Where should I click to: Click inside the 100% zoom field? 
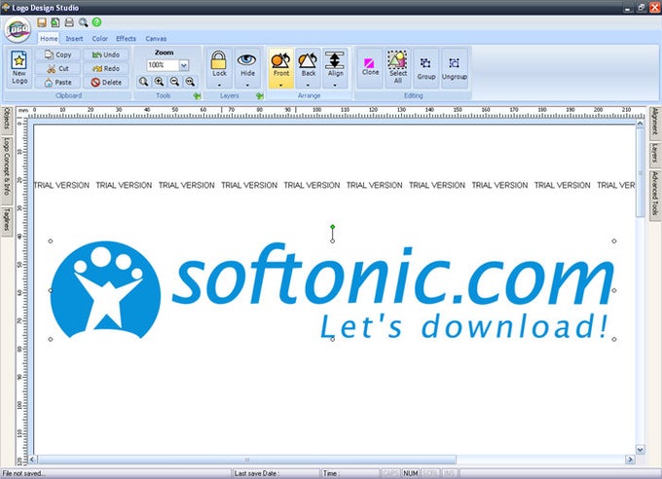(x=163, y=65)
